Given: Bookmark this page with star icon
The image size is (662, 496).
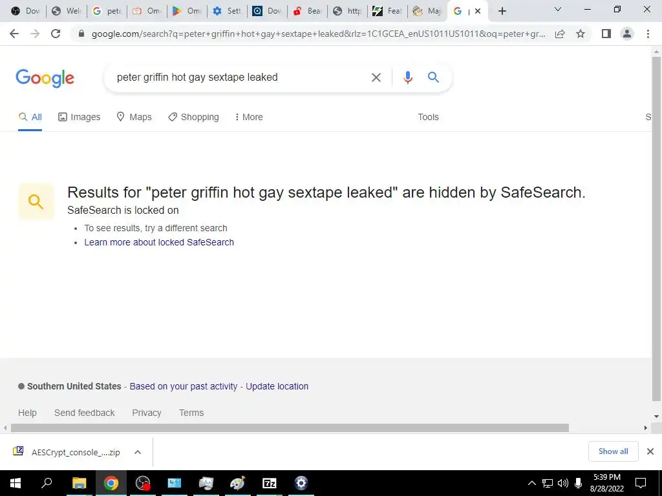Looking at the screenshot, I should tap(581, 34).
